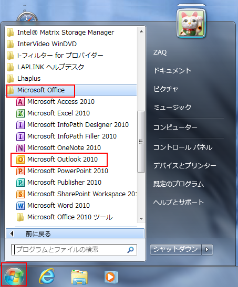Click the Microsoft SharePoint Workspace label

(82, 194)
